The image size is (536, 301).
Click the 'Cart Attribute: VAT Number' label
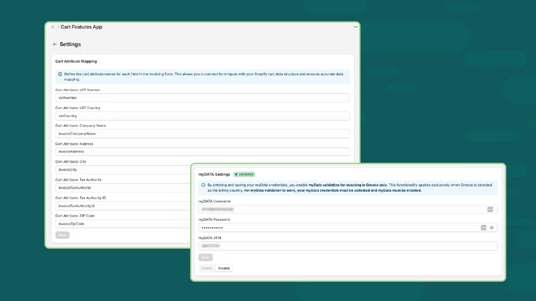click(78, 90)
